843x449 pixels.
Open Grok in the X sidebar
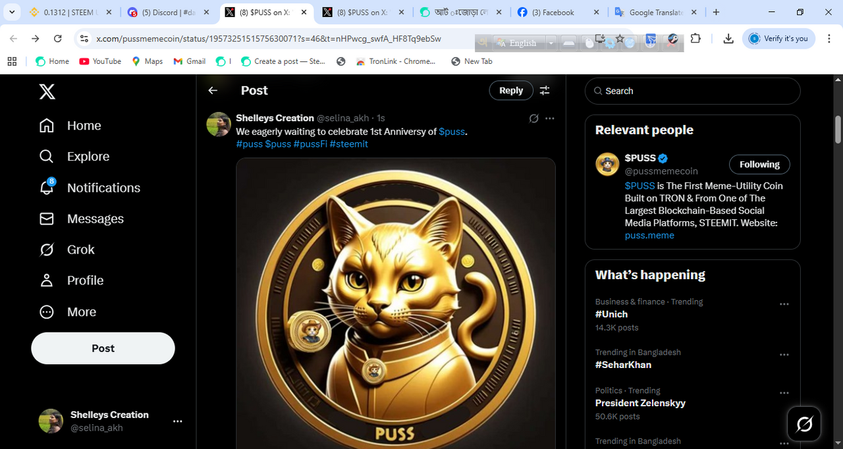[67, 250]
